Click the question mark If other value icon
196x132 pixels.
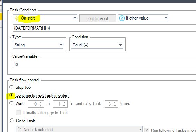tap(122, 18)
